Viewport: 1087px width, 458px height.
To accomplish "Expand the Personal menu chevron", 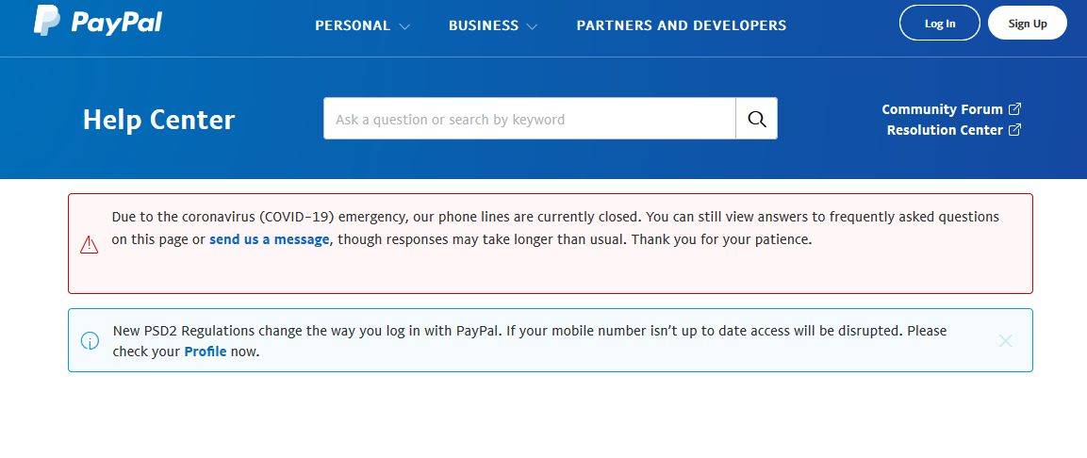I will pyautogui.click(x=404, y=26).
